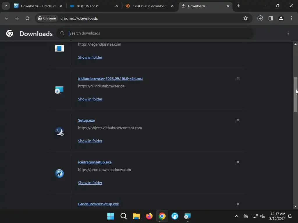This screenshot has height=223, width=298.
Task: Open the Chrome profile menu
Action: pos(281,18)
